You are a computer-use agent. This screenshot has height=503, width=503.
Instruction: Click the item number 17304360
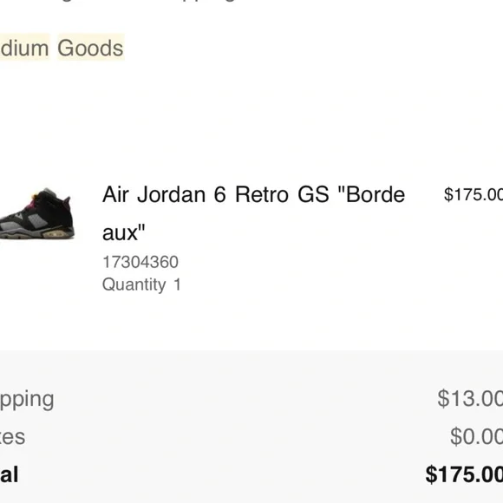click(140, 262)
